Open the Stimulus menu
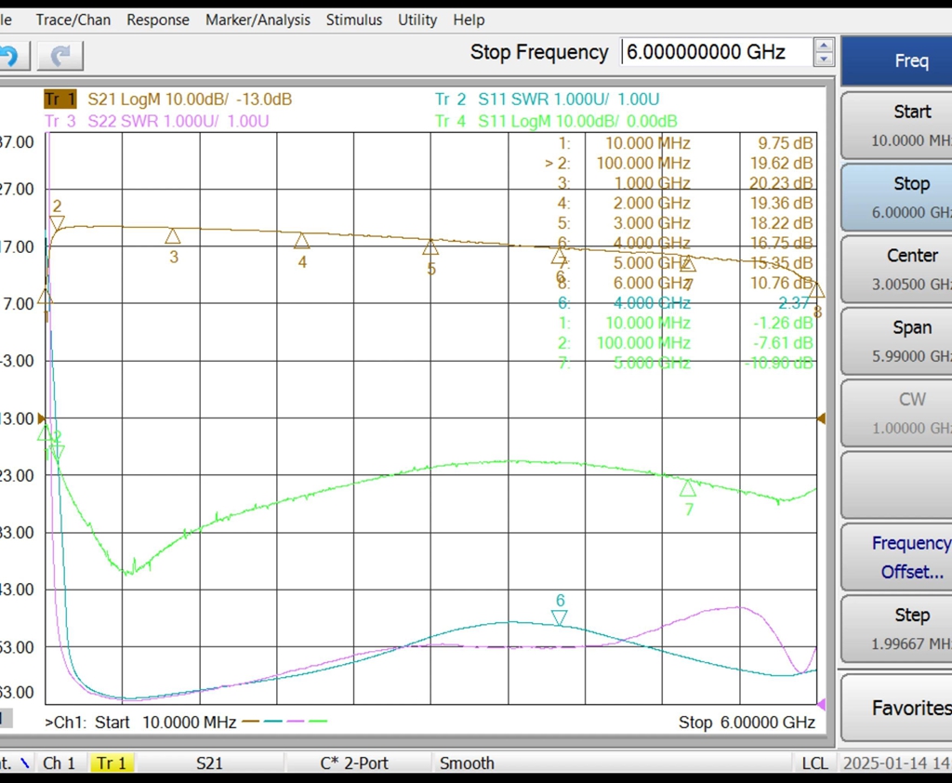Viewport: 952px width, 783px height. [x=353, y=20]
